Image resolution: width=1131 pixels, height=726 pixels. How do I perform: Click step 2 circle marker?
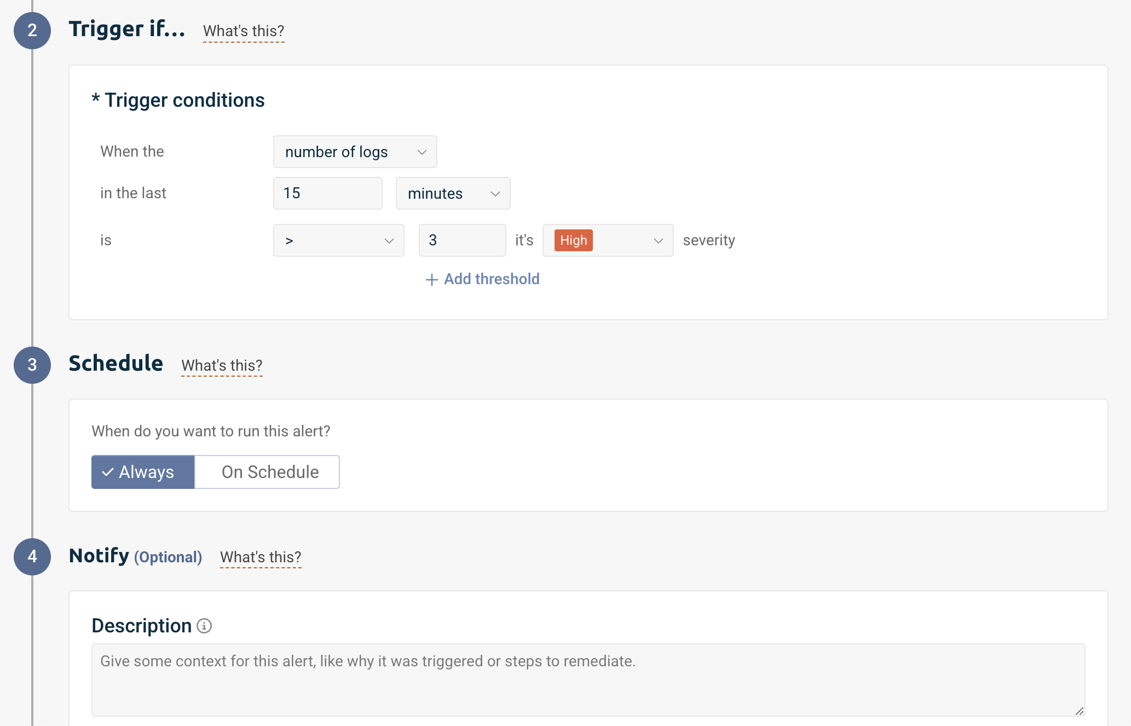point(32,30)
